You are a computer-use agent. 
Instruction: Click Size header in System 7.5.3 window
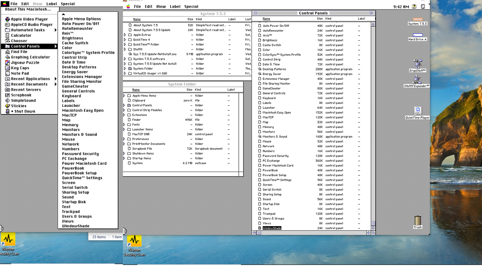[x=190, y=19]
